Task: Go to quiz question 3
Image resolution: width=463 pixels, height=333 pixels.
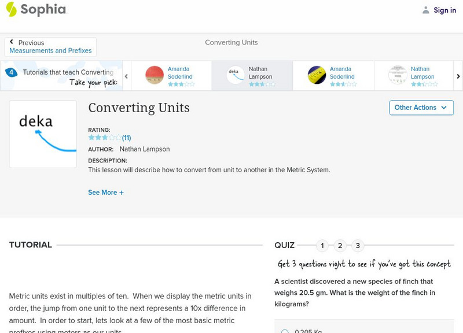Action: pyautogui.click(x=358, y=246)
